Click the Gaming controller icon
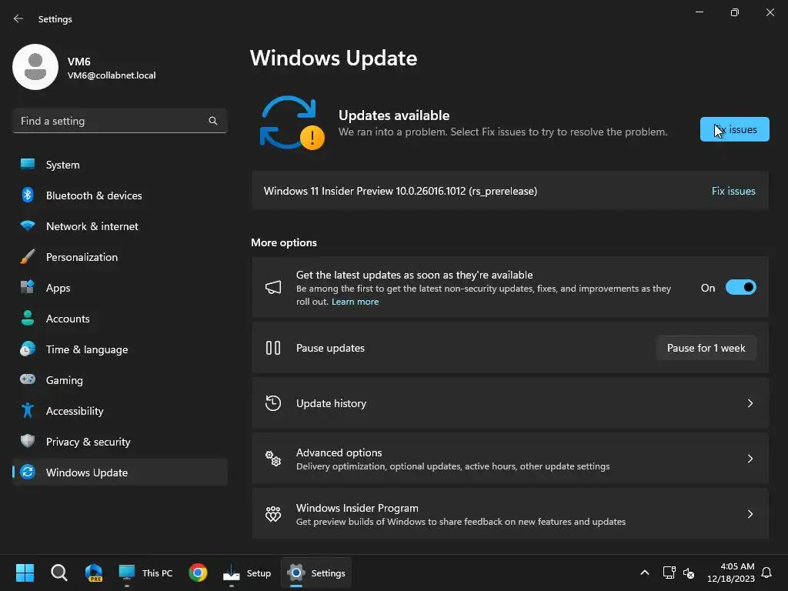This screenshot has height=591, width=788. (28, 379)
